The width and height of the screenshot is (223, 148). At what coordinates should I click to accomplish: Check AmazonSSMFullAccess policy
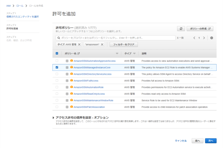pos(57,81)
